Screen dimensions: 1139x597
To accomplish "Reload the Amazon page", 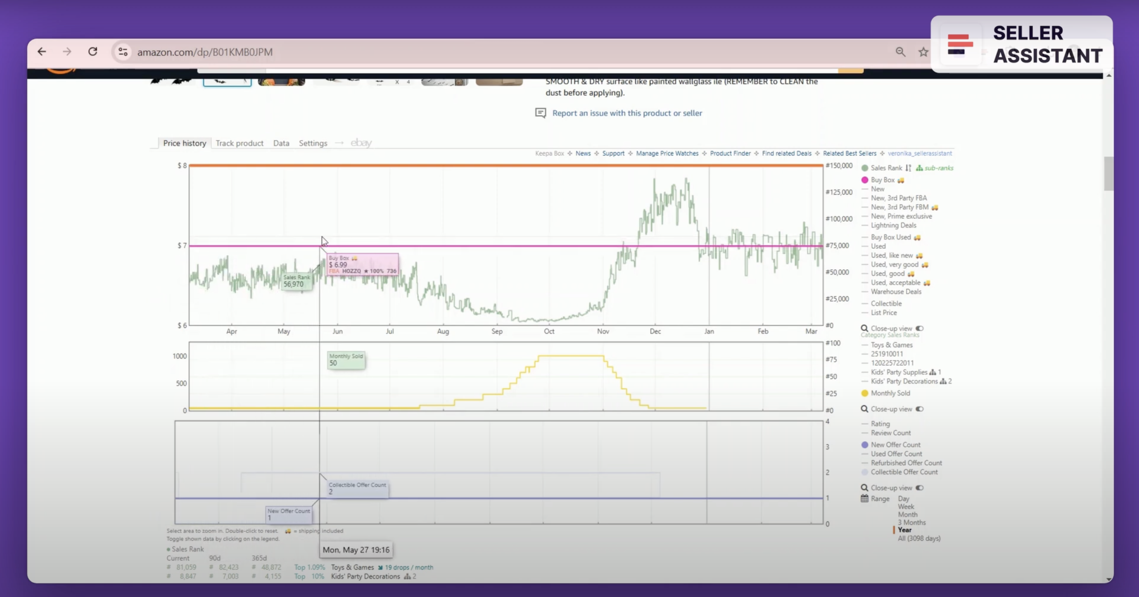I will [x=92, y=52].
